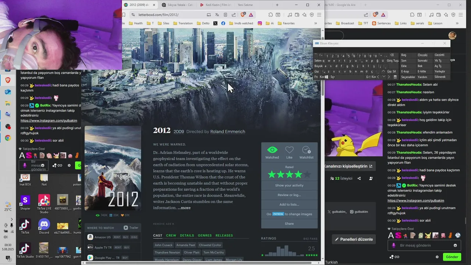Open cast member Chiwetel Ejiofor
This screenshot has width=471, height=265.
[x=210, y=245]
